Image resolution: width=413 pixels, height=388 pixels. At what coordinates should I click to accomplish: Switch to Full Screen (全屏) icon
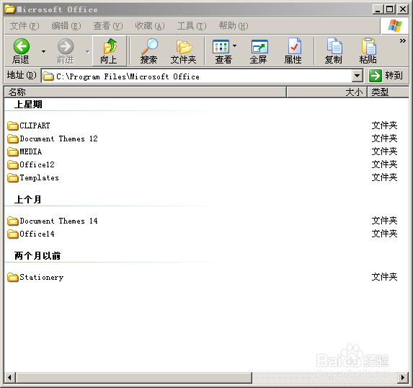click(x=259, y=47)
